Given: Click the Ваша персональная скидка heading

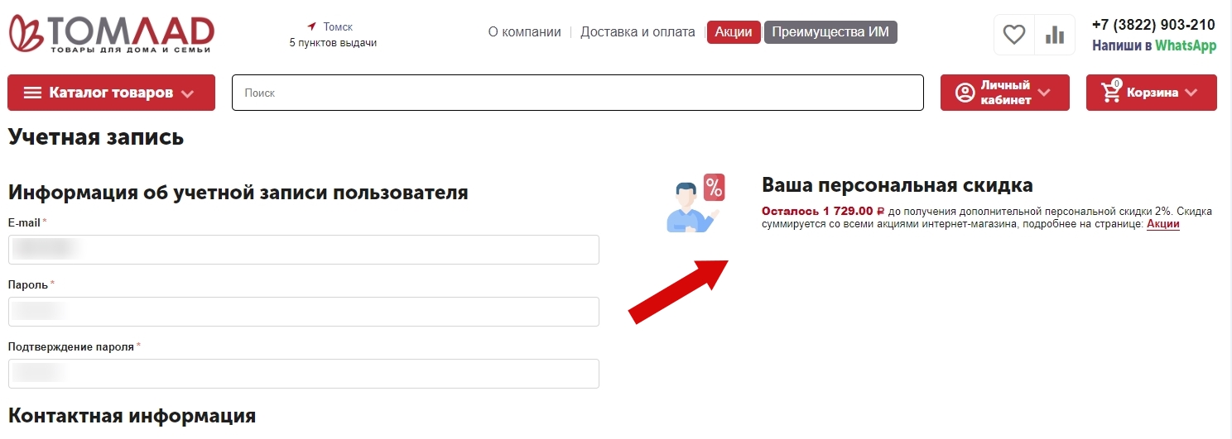Looking at the screenshot, I should click(898, 185).
